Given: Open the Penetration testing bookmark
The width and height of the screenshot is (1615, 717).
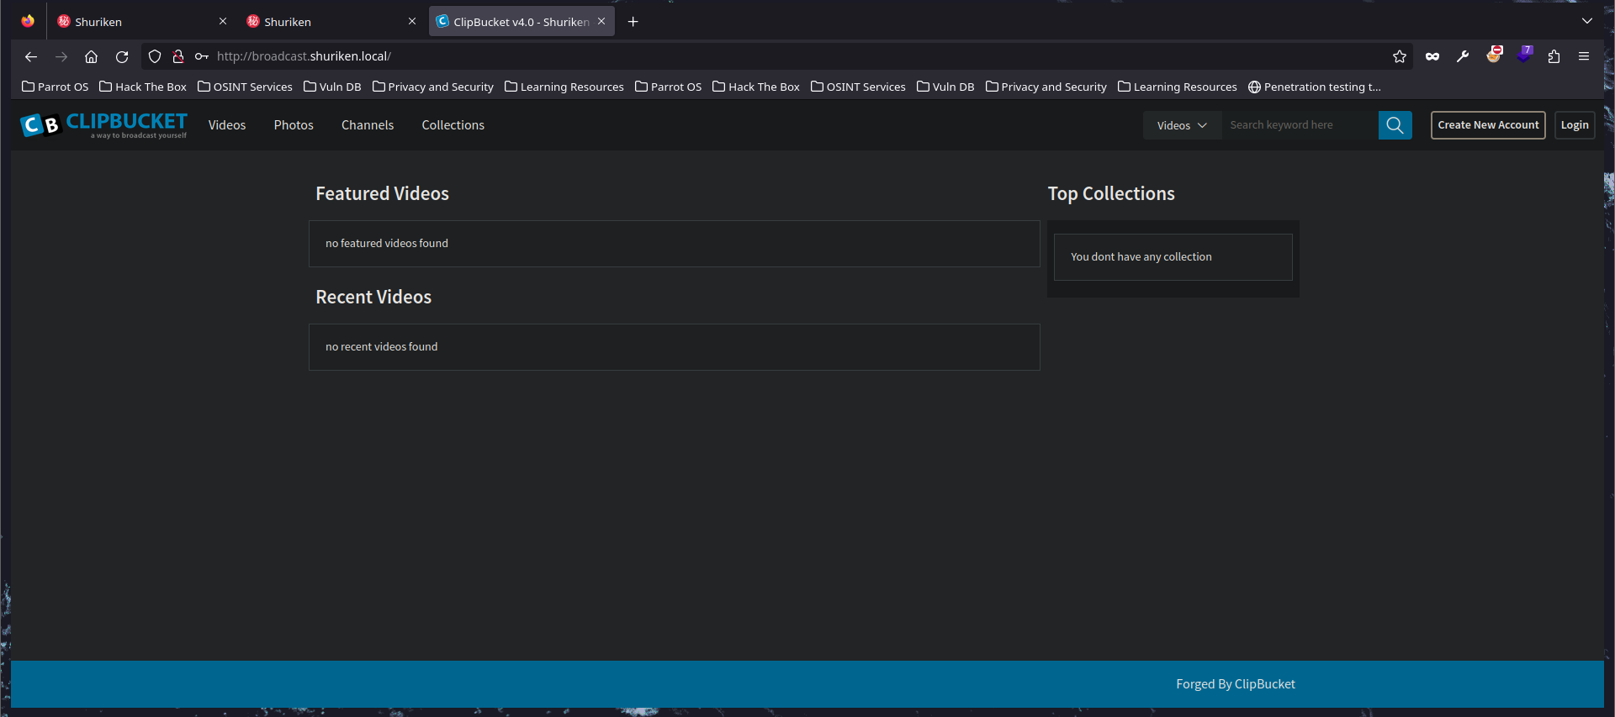Looking at the screenshot, I should pyautogui.click(x=1315, y=87).
